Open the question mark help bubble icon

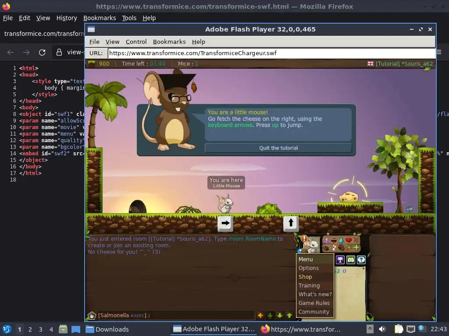[x=361, y=260]
